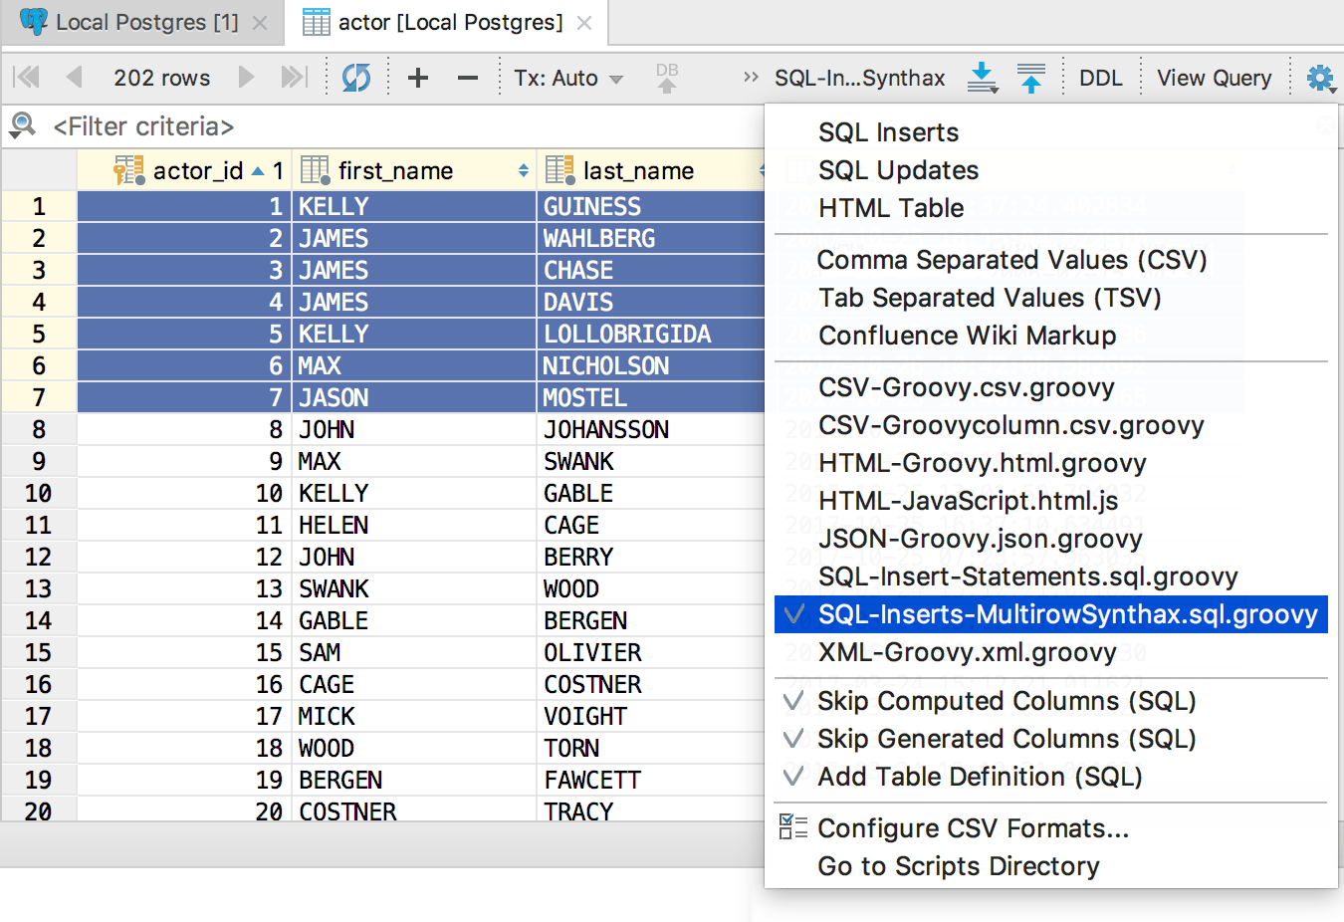Image resolution: width=1344 pixels, height=922 pixels.
Task: Go to the previous page of rows
Action: [74, 77]
